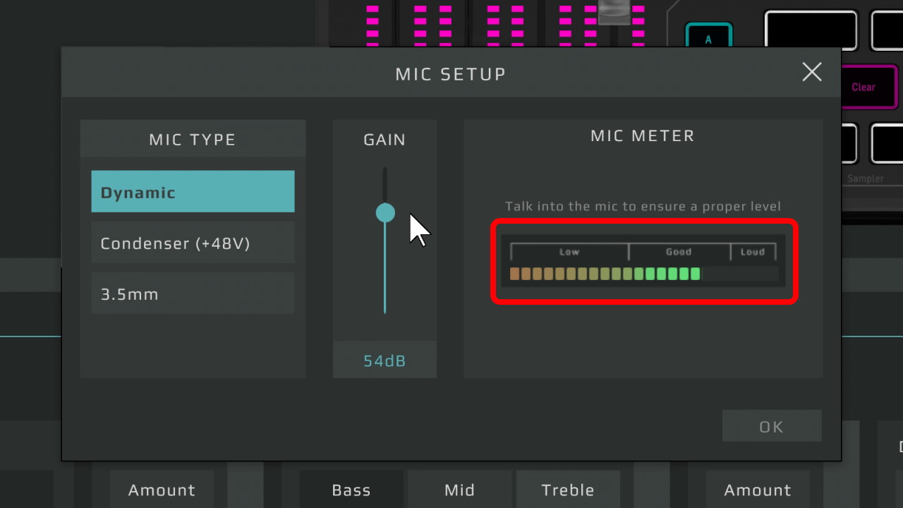Close the Mic Setup dialog

coord(811,72)
